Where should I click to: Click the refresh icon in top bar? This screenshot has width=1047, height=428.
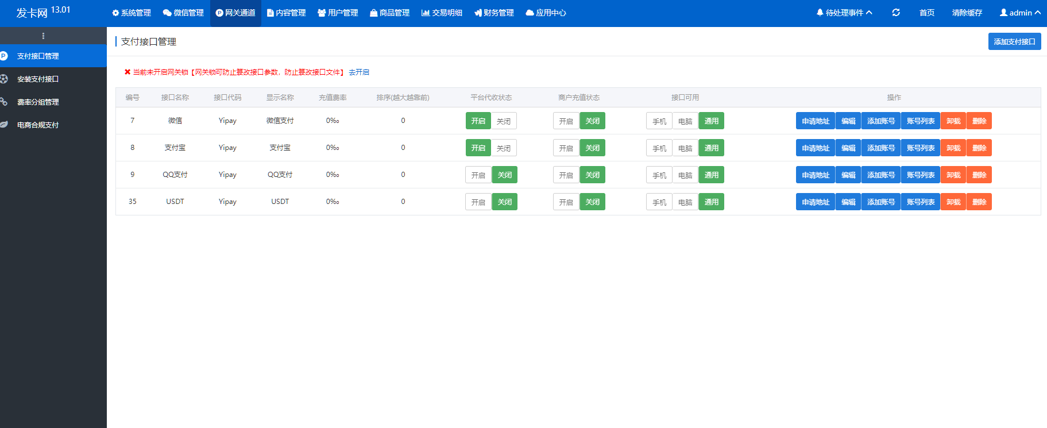coord(896,13)
